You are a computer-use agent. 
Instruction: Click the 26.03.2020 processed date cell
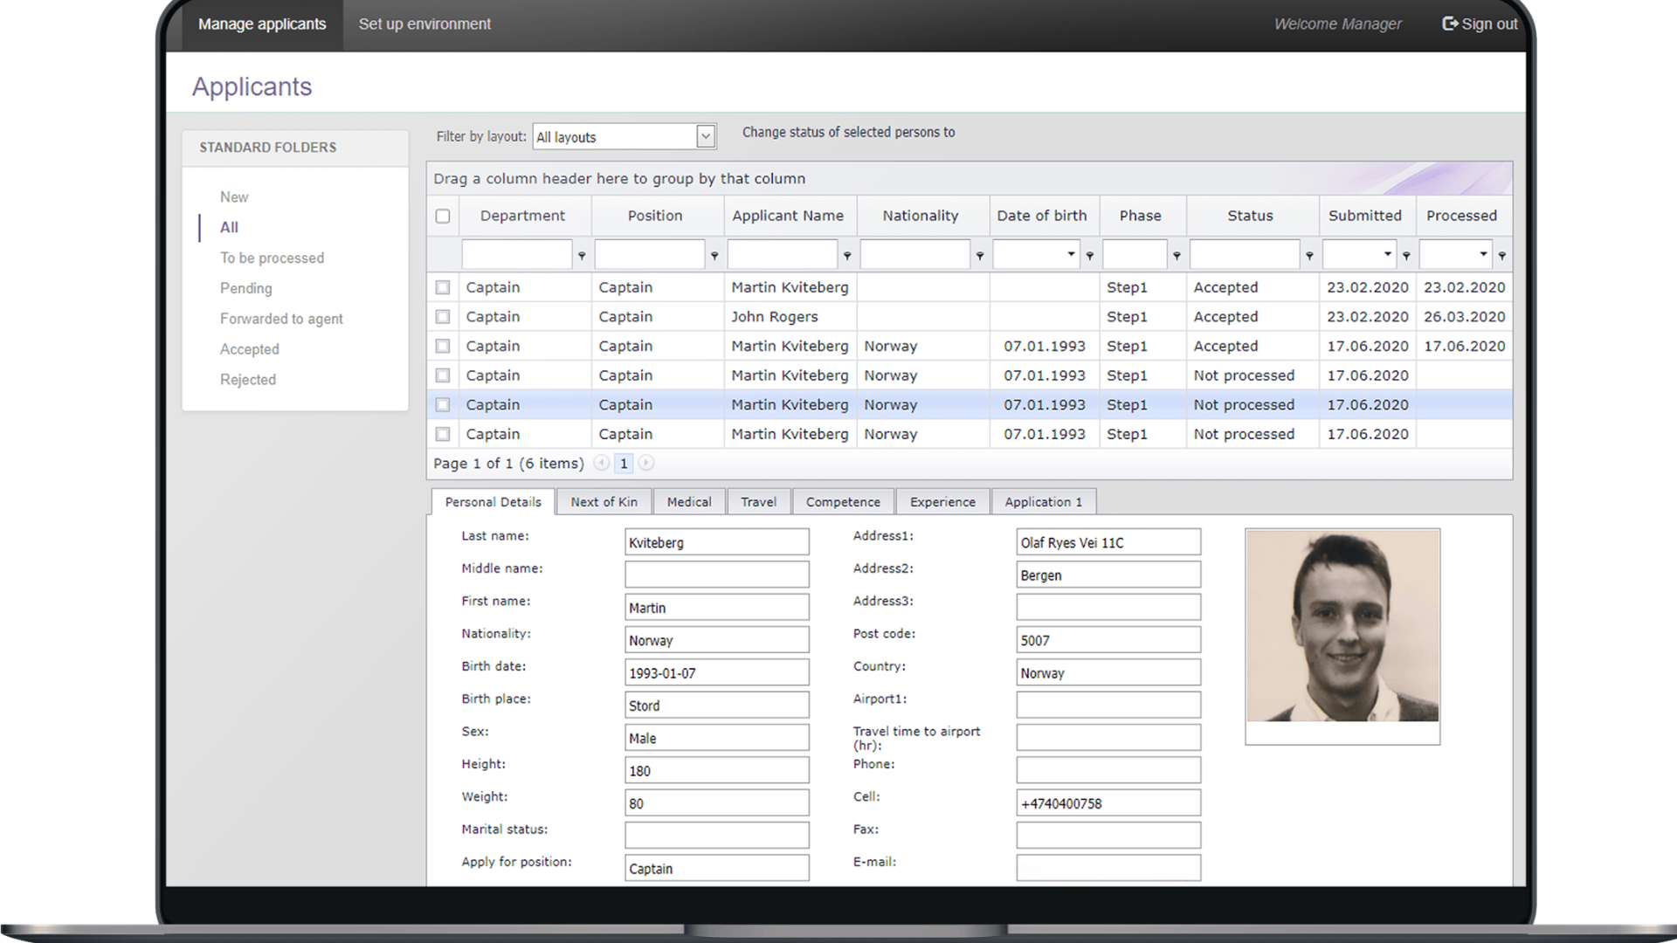click(x=1464, y=317)
